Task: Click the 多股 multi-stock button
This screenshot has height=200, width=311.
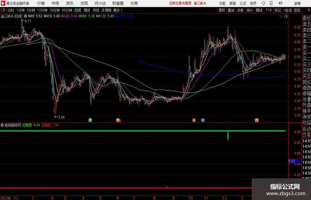Action: click(240, 10)
